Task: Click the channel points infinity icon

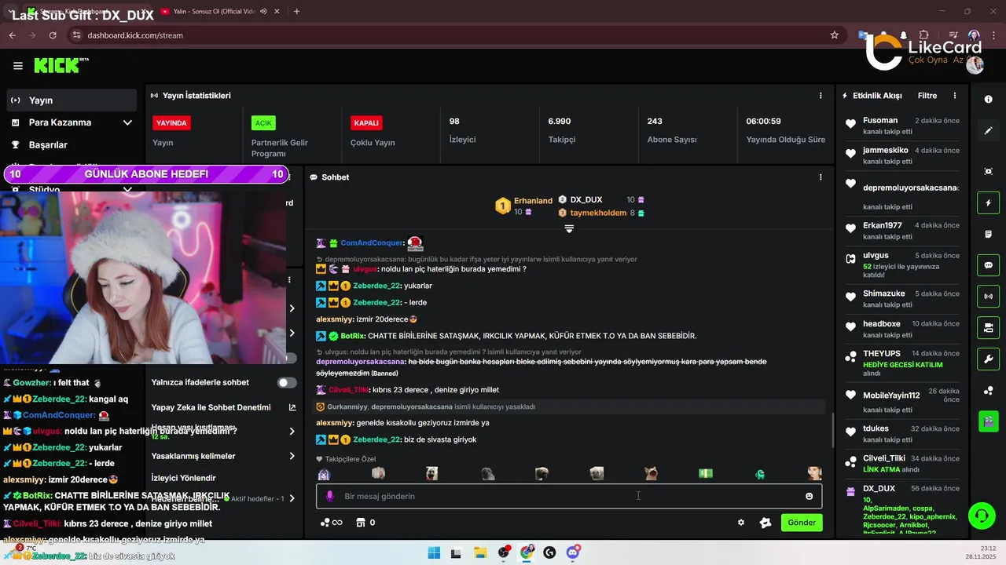Action: (x=332, y=523)
